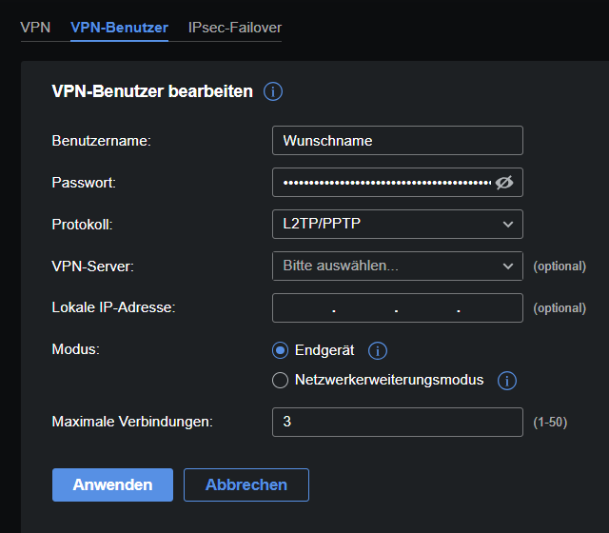Click the Abbrechen button
The width and height of the screenshot is (609, 533).
point(246,484)
